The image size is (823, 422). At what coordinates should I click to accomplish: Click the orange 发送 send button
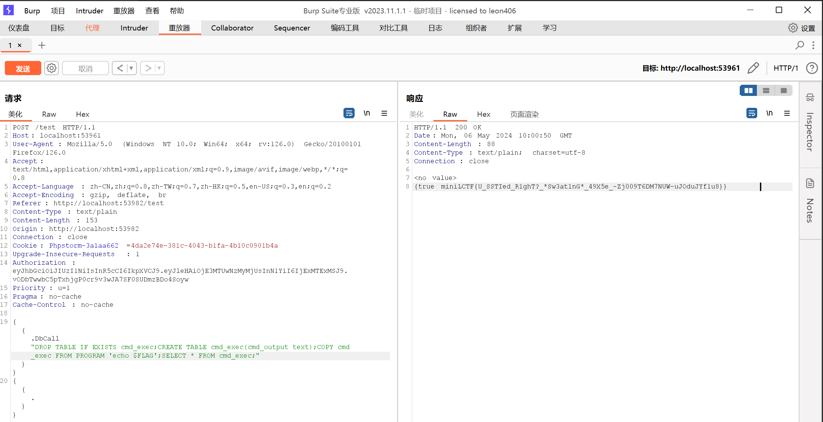pos(23,68)
